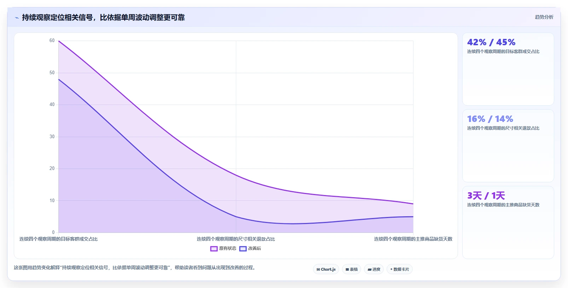Select the Chart.js chip
The height and width of the screenshot is (288, 568).
pos(326,269)
